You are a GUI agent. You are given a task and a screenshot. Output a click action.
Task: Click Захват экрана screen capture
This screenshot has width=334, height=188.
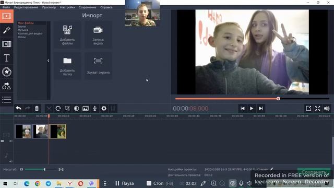tap(98, 66)
